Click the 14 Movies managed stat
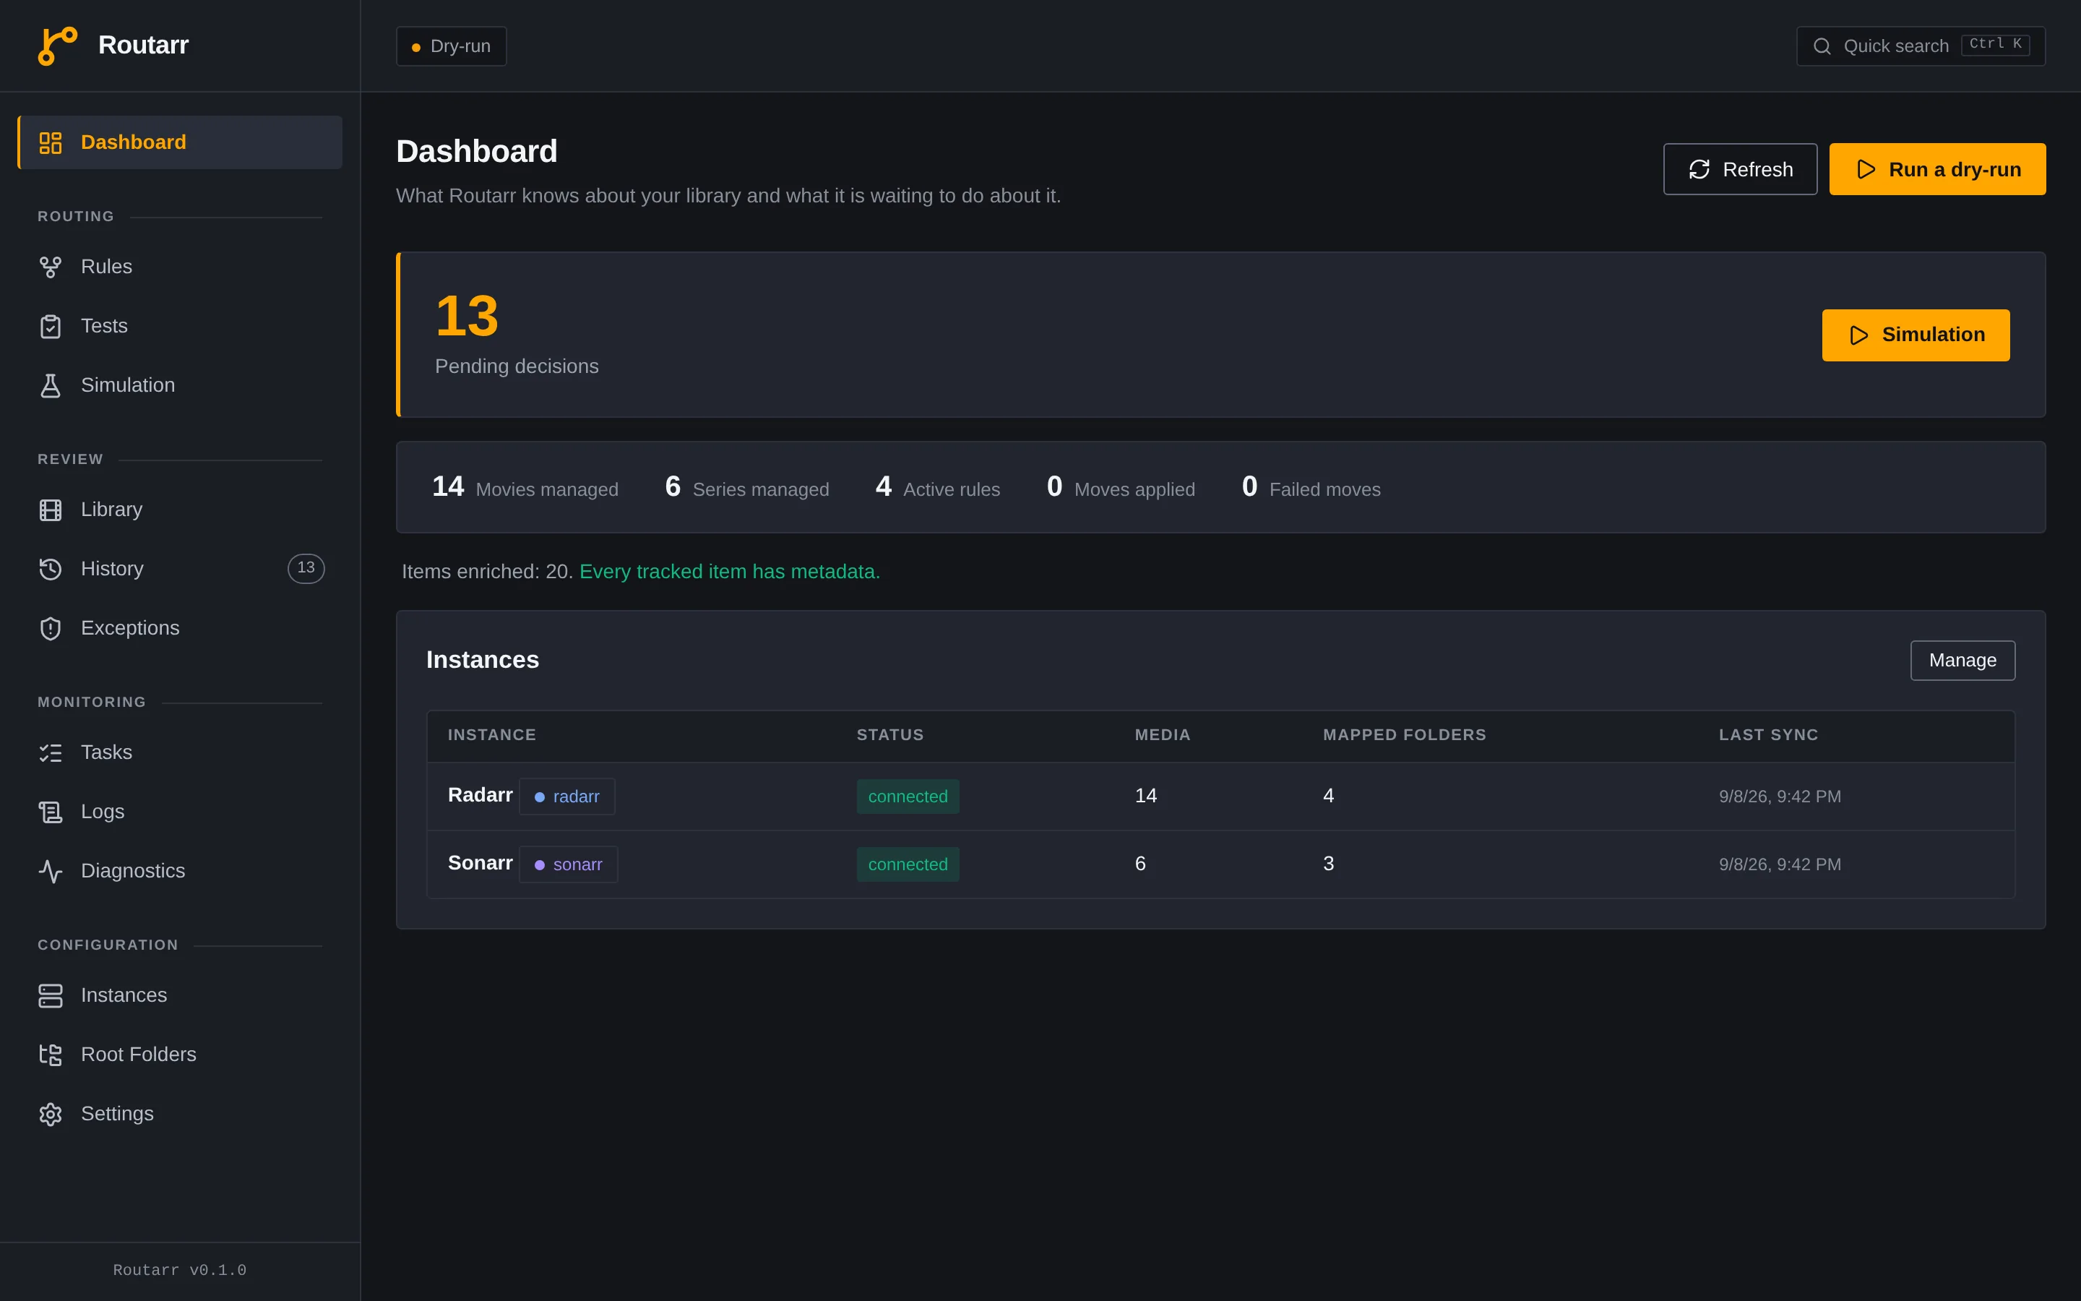Viewport: 2081px width, 1301px height. pyautogui.click(x=525, y=487)
